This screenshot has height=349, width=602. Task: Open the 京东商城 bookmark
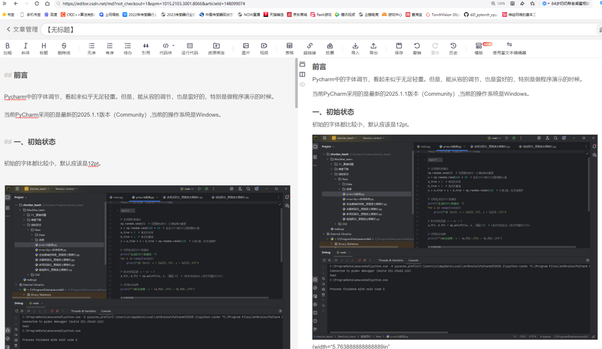click(297, 15)
